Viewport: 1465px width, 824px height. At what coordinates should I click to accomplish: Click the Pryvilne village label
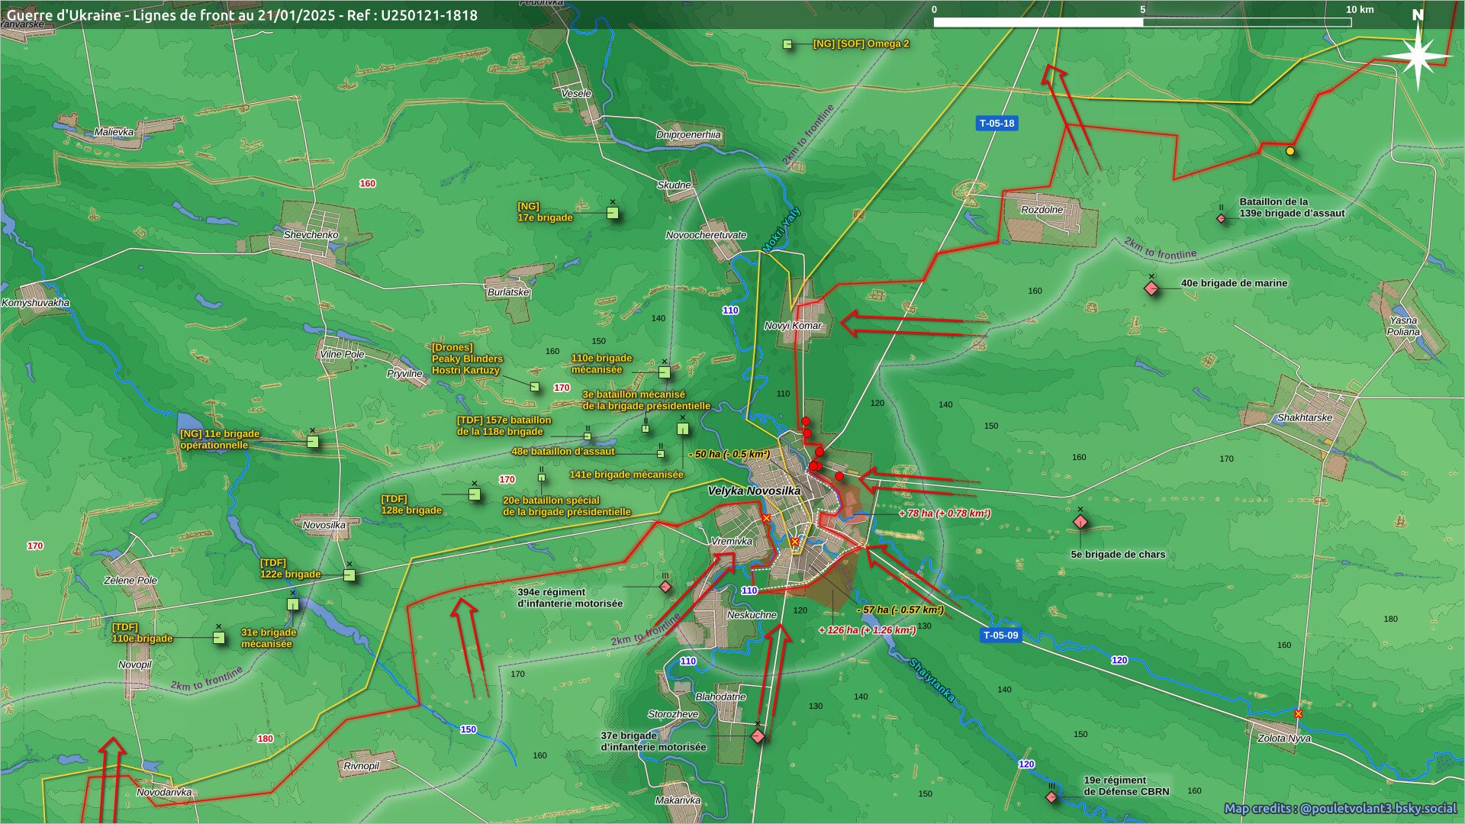404,375
